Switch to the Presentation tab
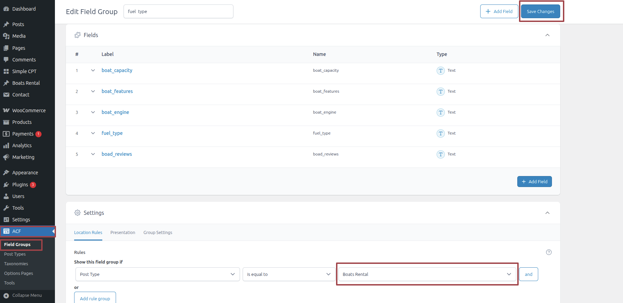 (x=123, y=233)
